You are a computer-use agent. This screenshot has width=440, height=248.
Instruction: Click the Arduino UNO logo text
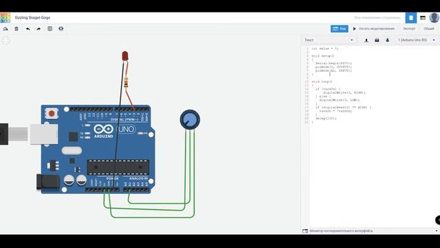[x=126, y=130]
